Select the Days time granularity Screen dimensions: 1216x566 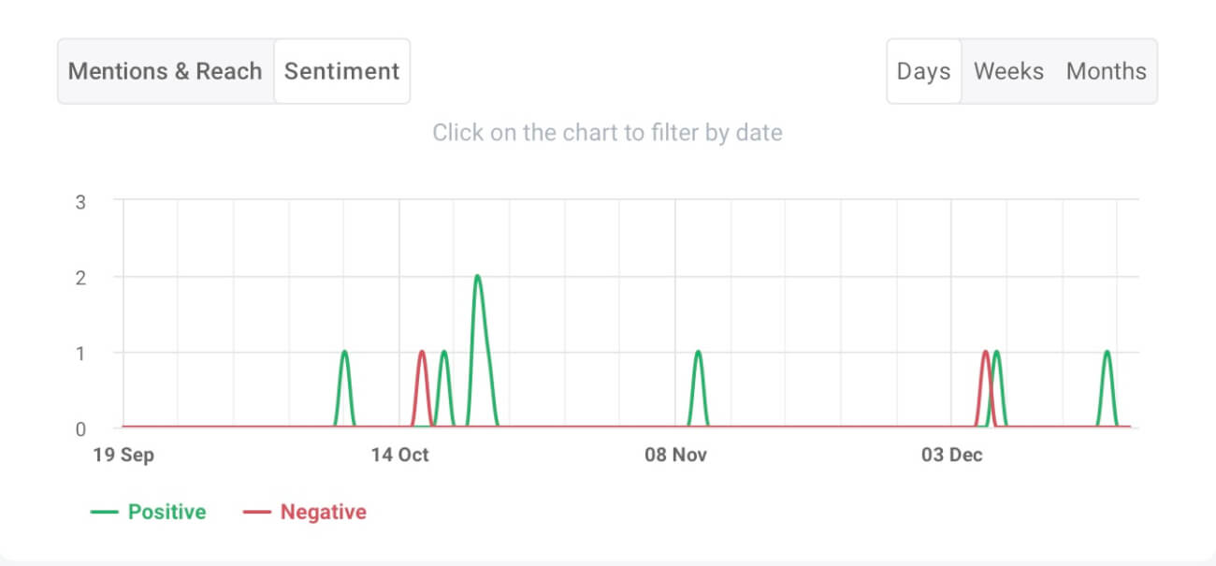tap(923, 70)
